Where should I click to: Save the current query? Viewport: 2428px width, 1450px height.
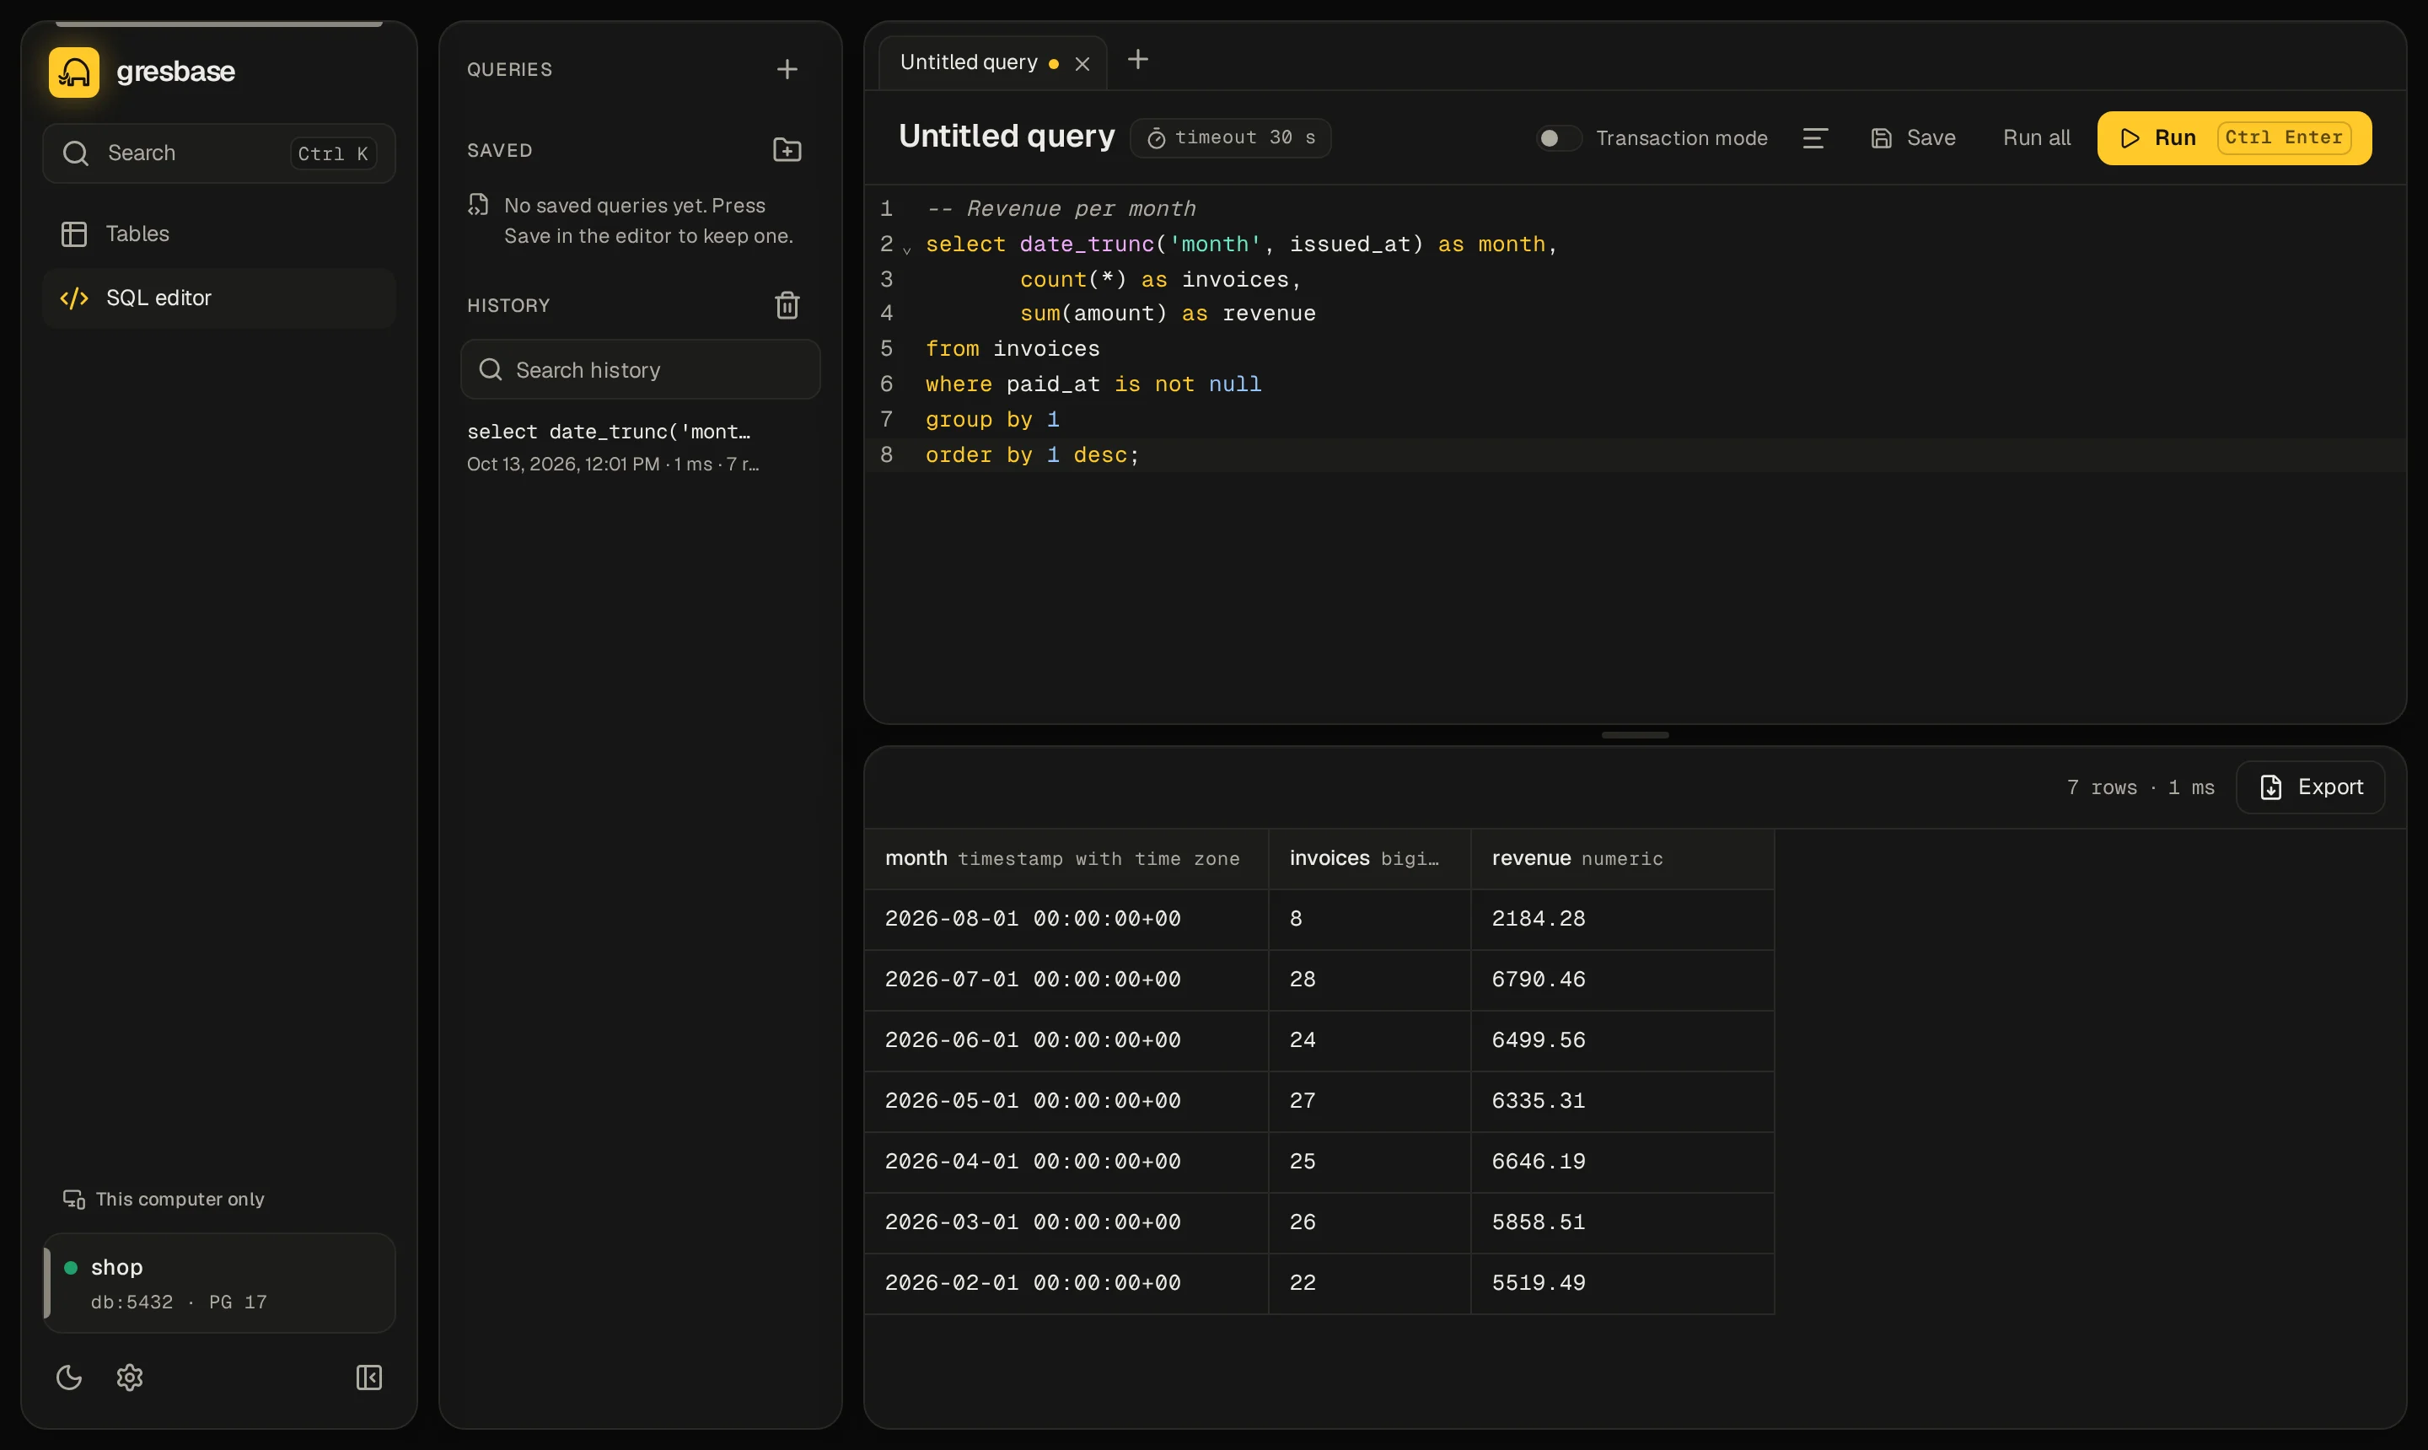coord(1913,137)
